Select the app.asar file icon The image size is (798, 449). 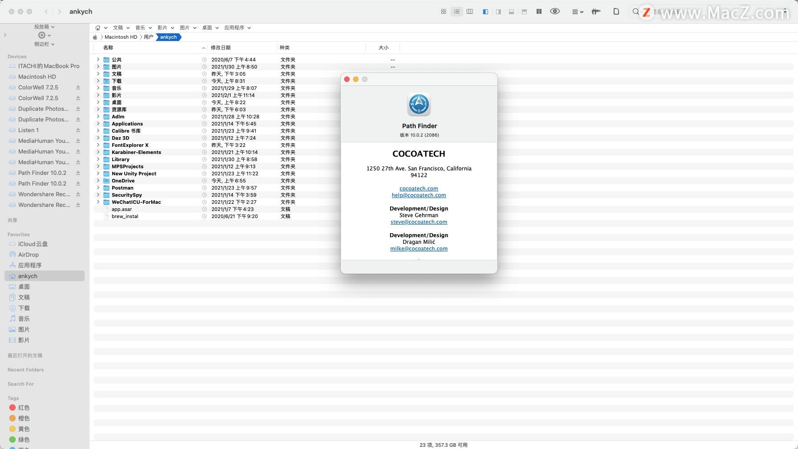point(106,209)
